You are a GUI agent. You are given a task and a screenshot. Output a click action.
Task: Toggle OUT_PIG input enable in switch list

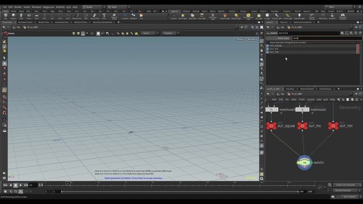click(268, 49)
